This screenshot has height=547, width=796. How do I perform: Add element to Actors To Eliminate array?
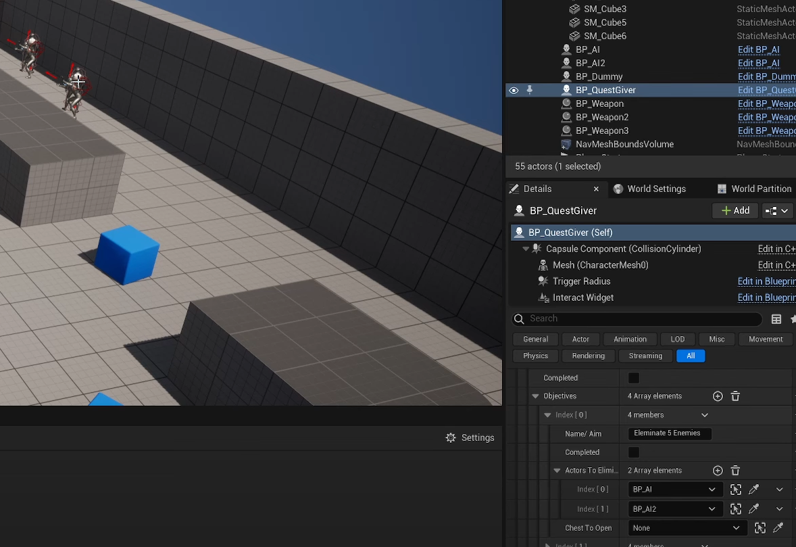[718, 471]
